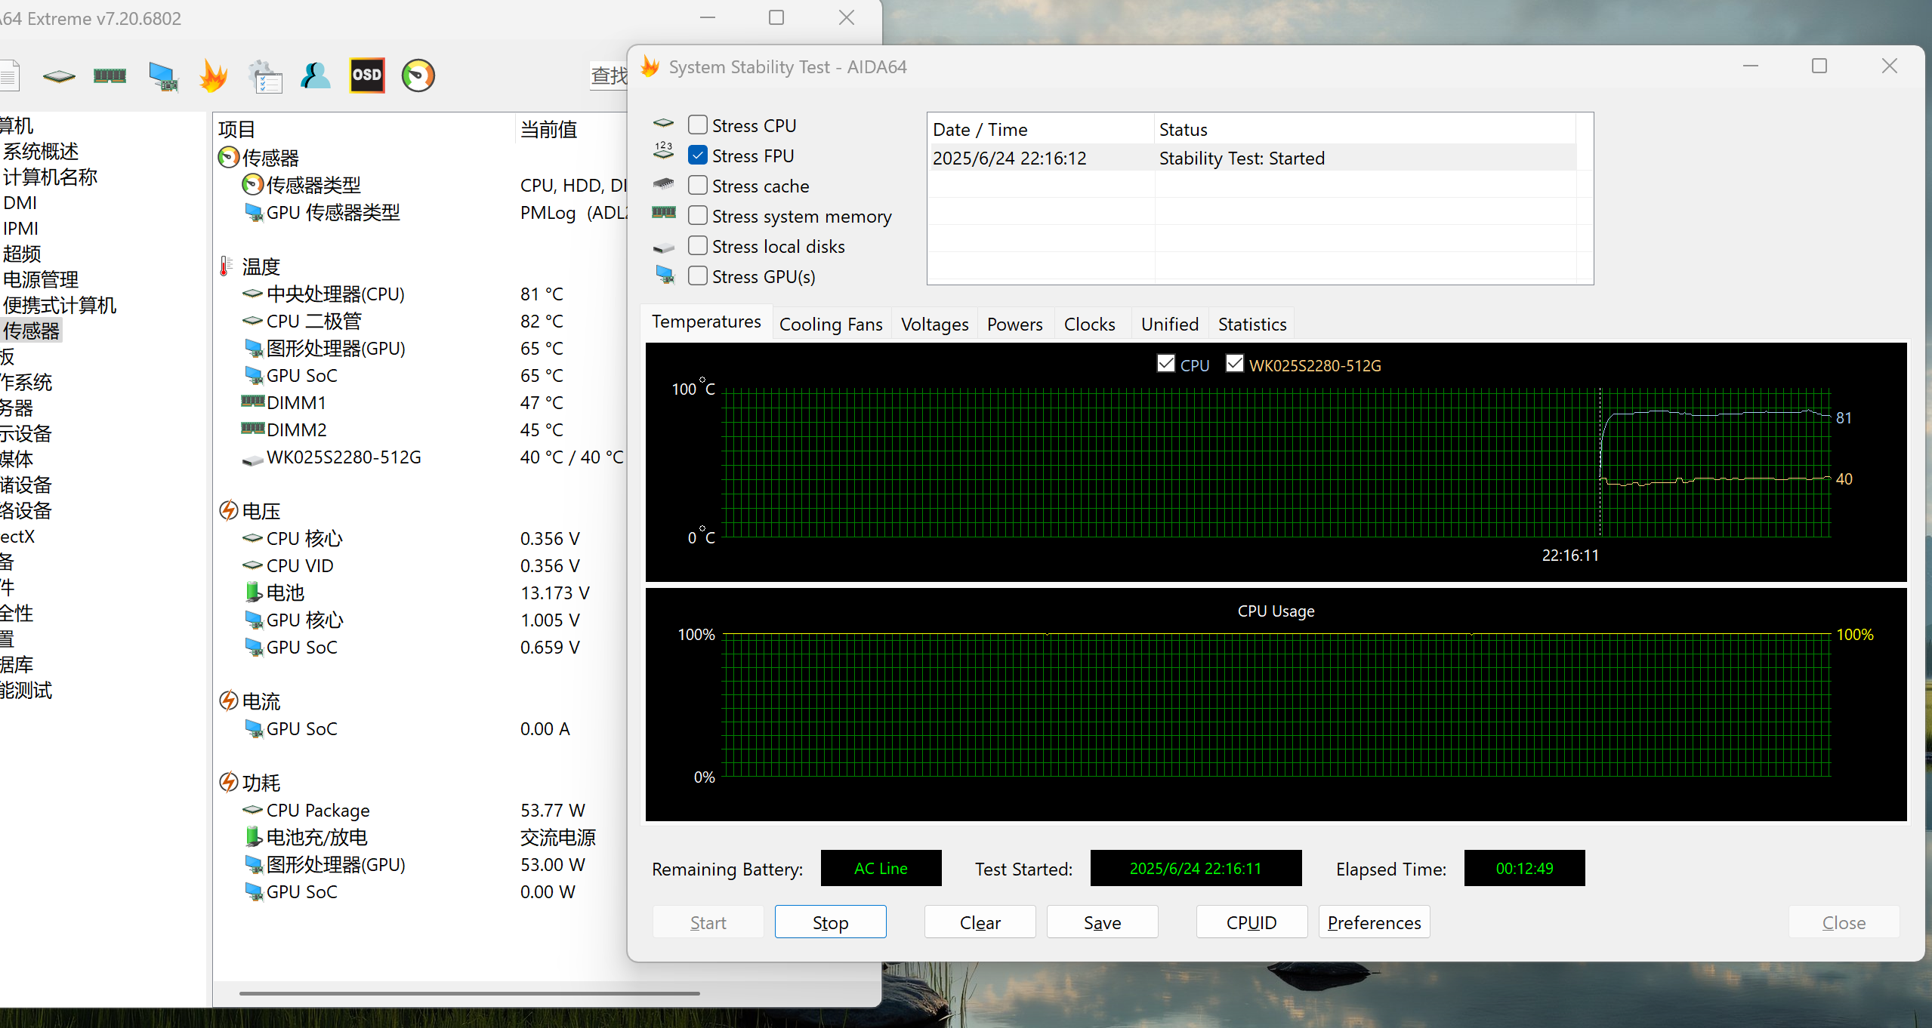Click the 电池 battery icon in voltage list
This screenshot has height=1028, width=1932.
click(253, 592)
